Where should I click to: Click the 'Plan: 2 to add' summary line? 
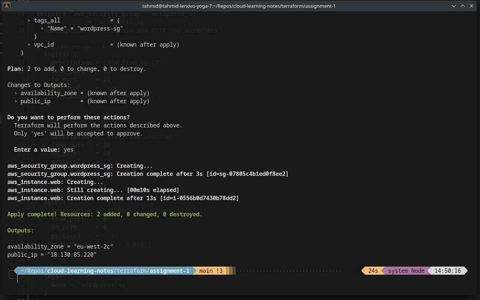(77, 69)
